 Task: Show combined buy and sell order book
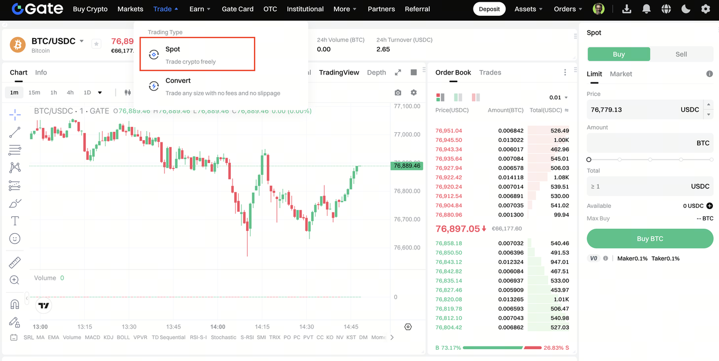pos(440,97)
